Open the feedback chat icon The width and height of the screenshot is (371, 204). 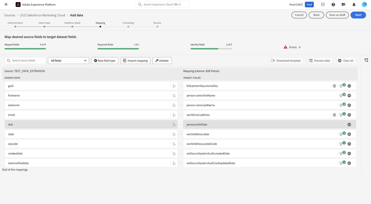344,4
